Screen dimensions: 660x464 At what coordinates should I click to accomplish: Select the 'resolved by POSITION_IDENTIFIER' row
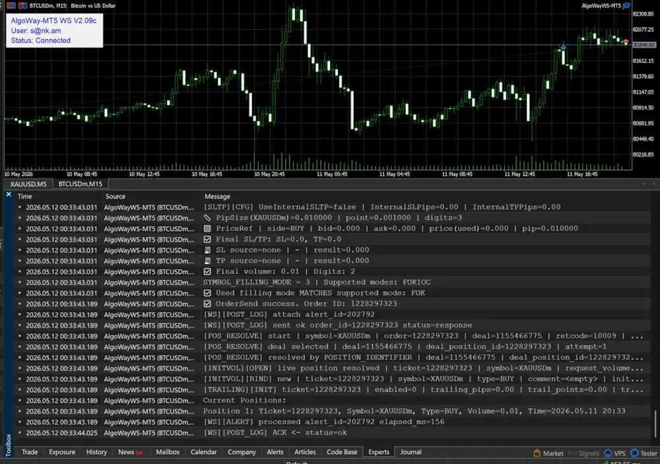(333, 358)
